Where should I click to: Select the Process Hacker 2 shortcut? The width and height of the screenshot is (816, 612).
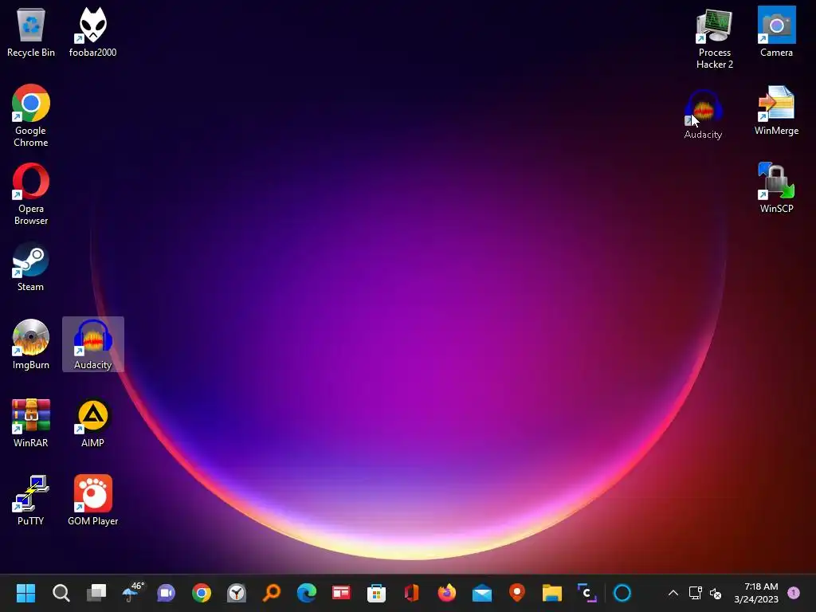pyautogui.click(x=715, y=39)
